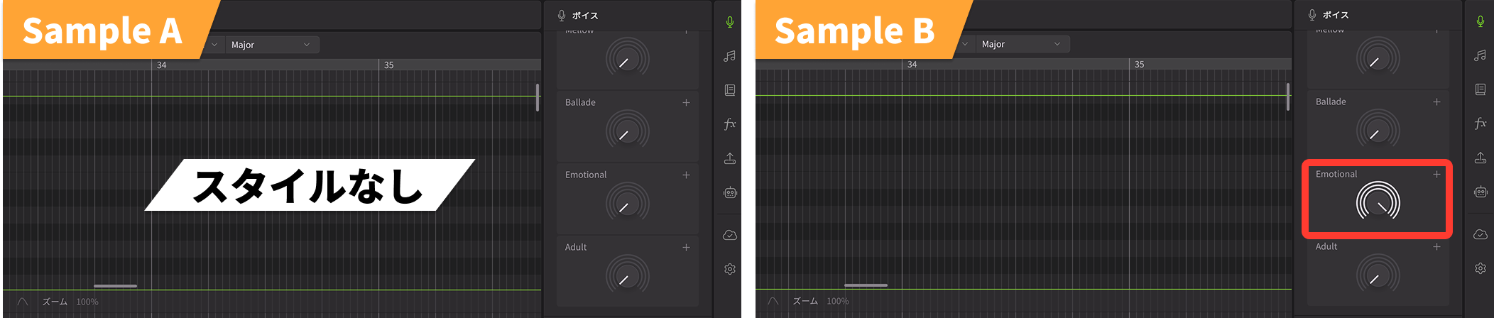Click the Adult style knob in Sample A
Image resolution: width=1494 pixels, height=318 pixels.
pyautogui.click(x=627, y=276)
